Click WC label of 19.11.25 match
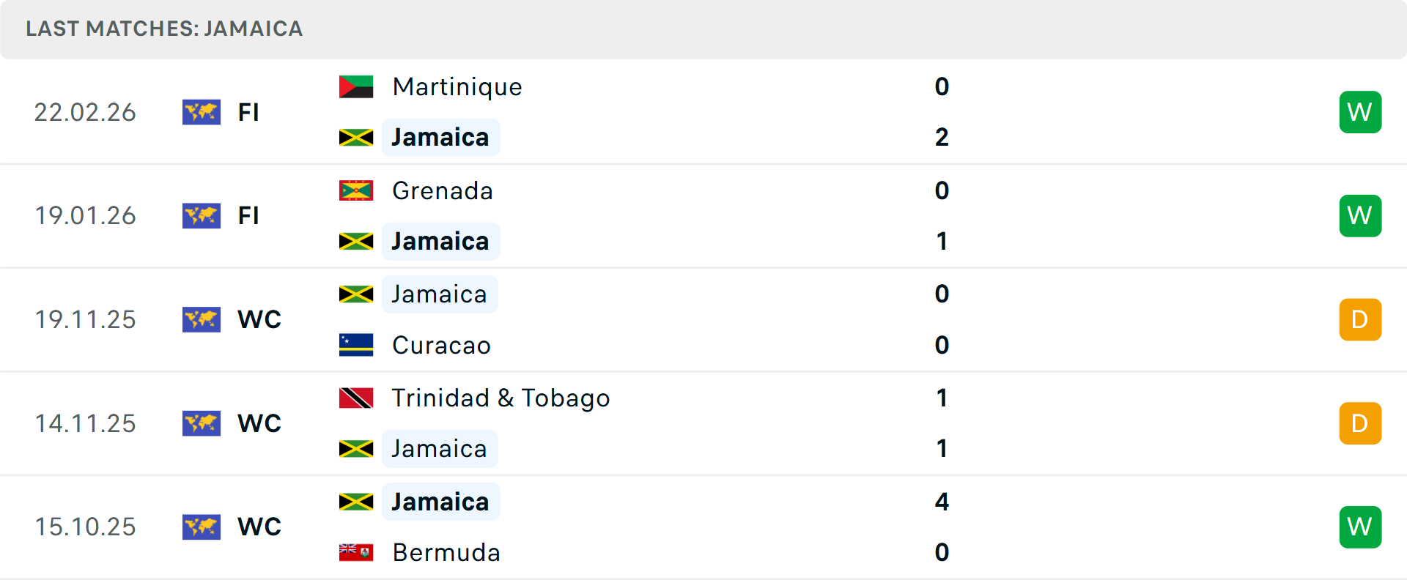The height and width of the screenshot is (580, 1407). click(x=259, y=319)
